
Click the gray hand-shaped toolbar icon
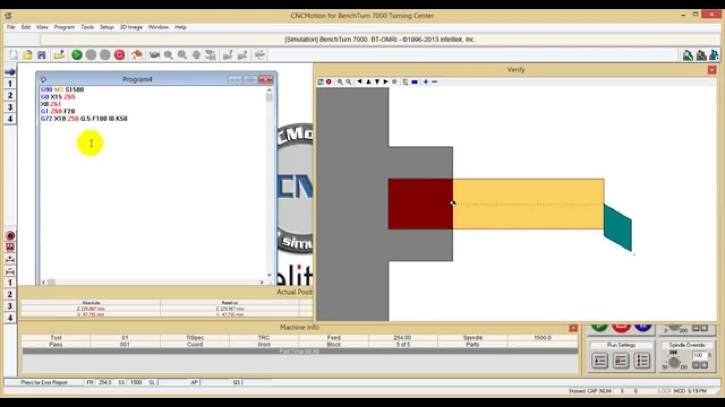click(196, 55)
